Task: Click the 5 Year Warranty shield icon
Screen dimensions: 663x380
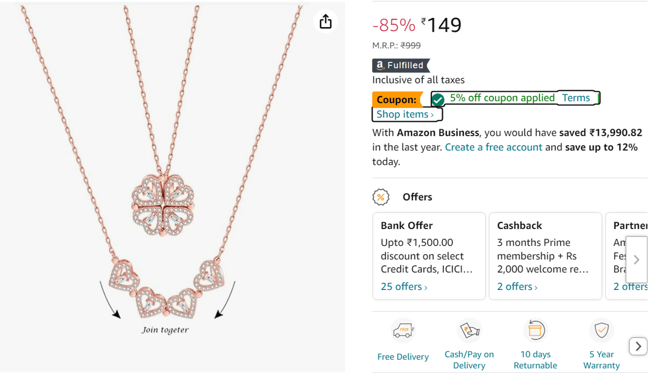Action: pyautogui.click(x=602, y=330)
